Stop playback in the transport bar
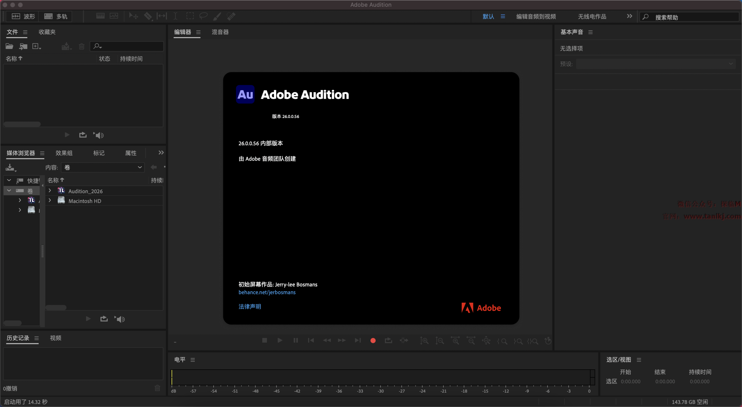The width and height of the screenshot is (742, 407). coord(264,340)
